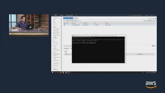Open the account name dropdown in header

137,16
